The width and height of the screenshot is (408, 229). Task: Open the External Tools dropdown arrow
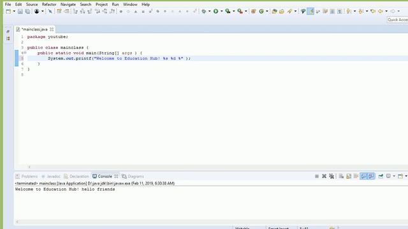246,11
